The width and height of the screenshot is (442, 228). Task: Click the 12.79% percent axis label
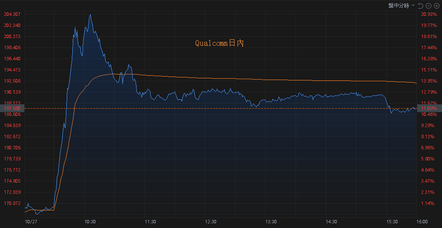pos(429,92)
